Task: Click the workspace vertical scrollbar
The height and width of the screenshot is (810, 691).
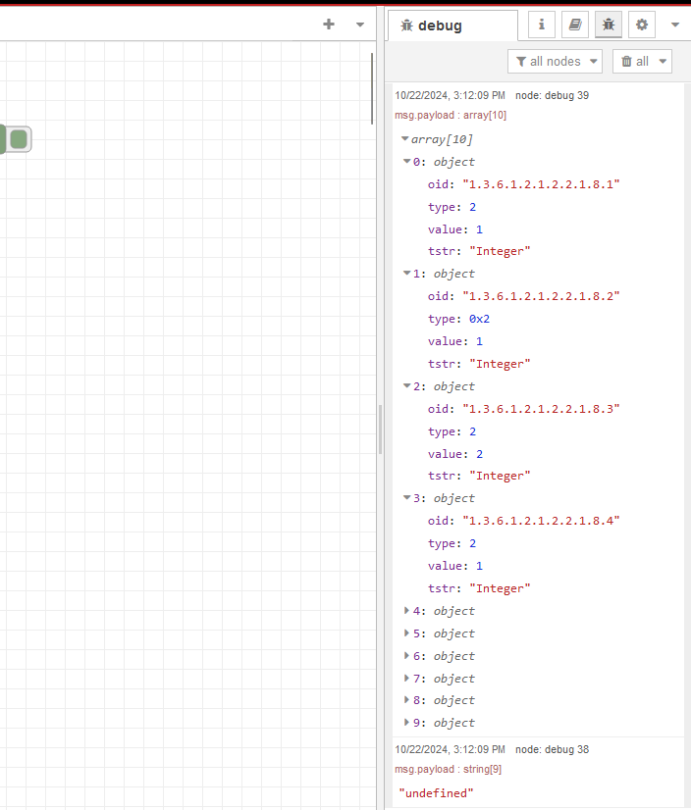Action: [372, 88]
